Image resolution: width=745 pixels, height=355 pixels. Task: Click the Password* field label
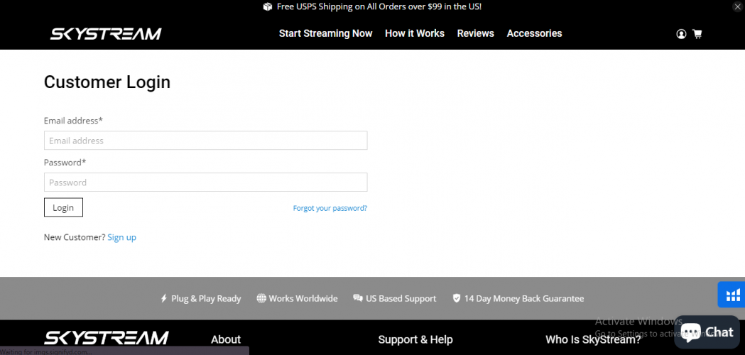pyautogui.click(x=65, y=163)
